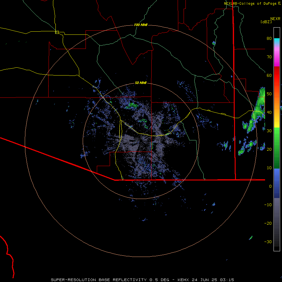Click the 20 dBZ scale value

(x=269, y=149)
